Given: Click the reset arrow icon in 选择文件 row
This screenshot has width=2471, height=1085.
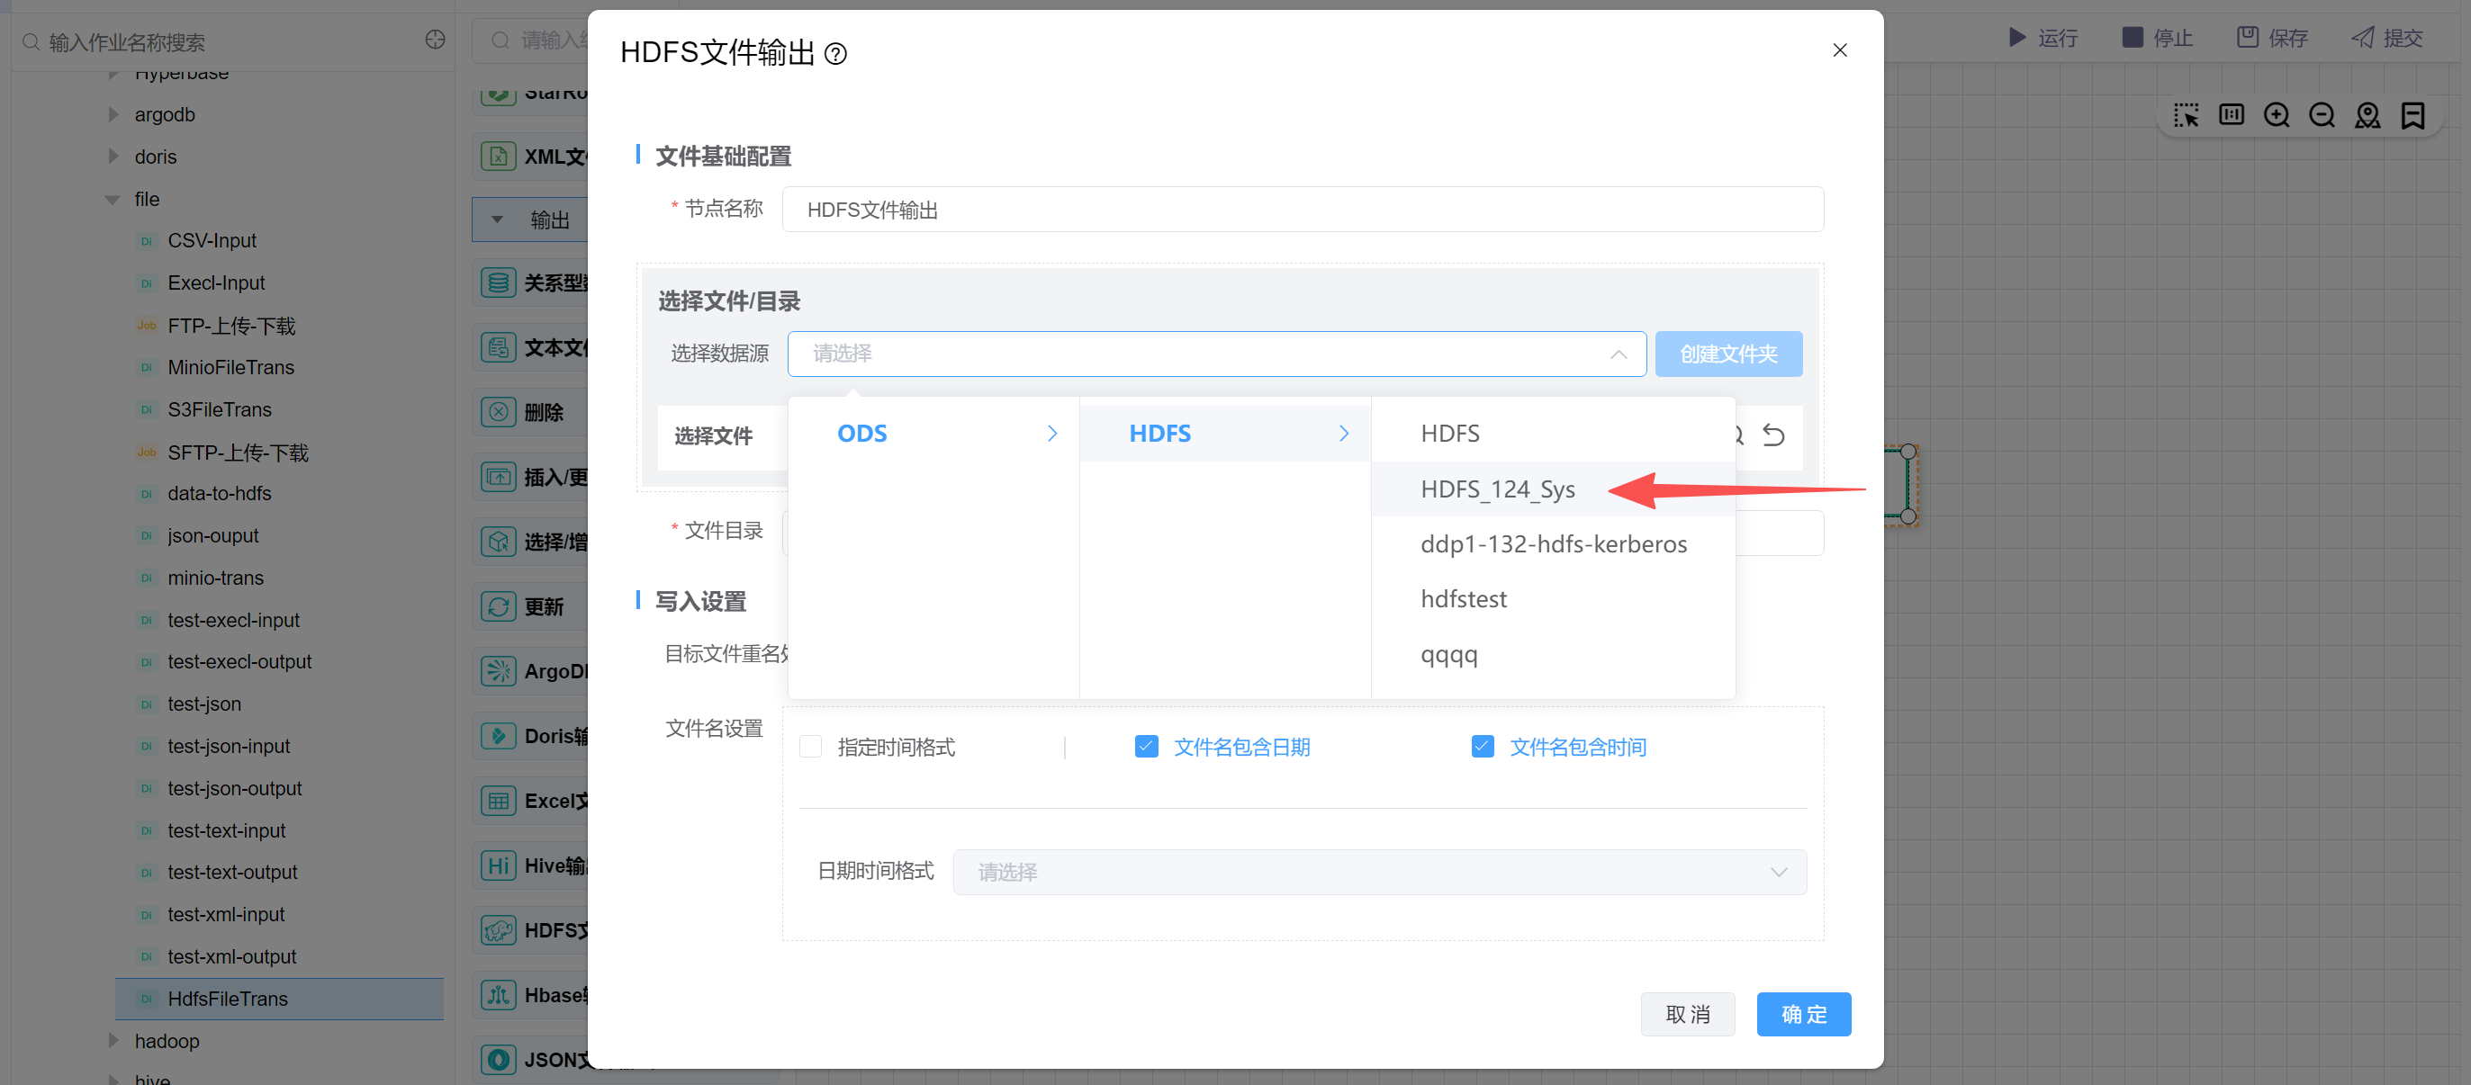Looking at the screenshot, I should (1772, 436).
